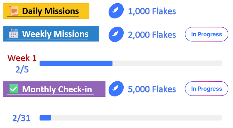Open the Daily Missions heading
This screenshot has height=128, width=233.
pyautogui.click(x=50, y=11)
